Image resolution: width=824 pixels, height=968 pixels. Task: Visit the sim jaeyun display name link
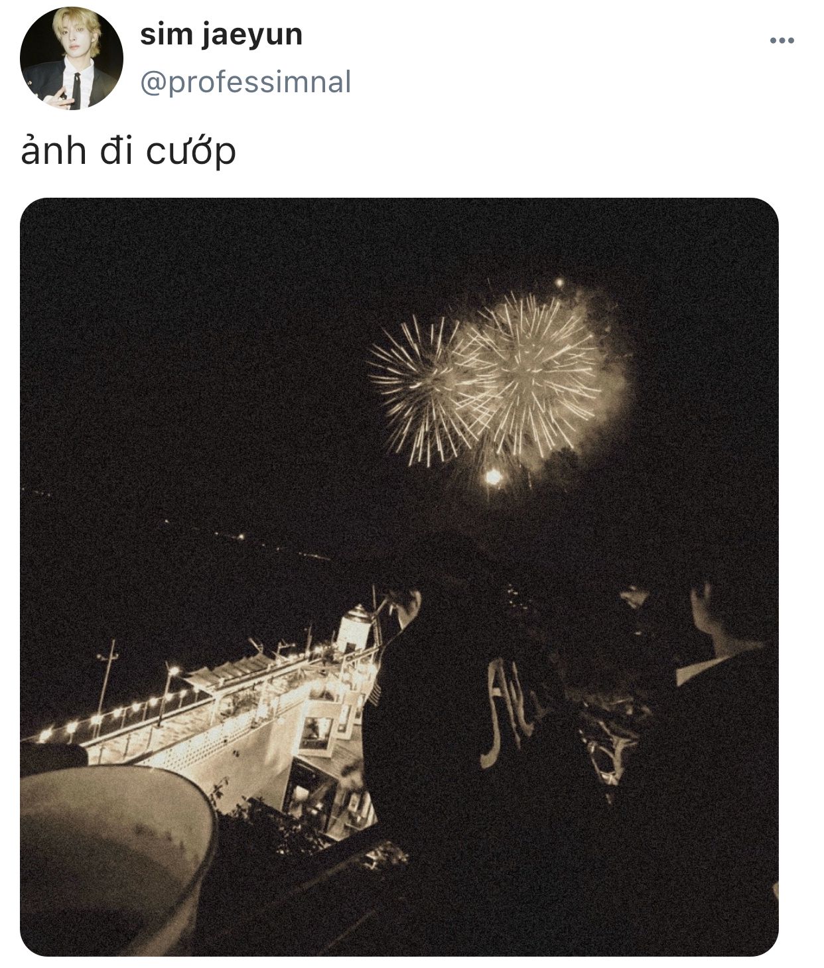coord(221,35)
